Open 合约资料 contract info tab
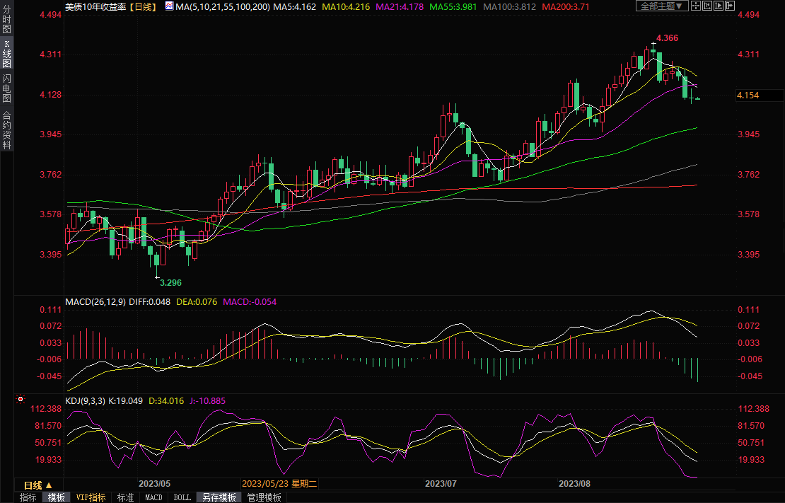 tap(6, 129)
